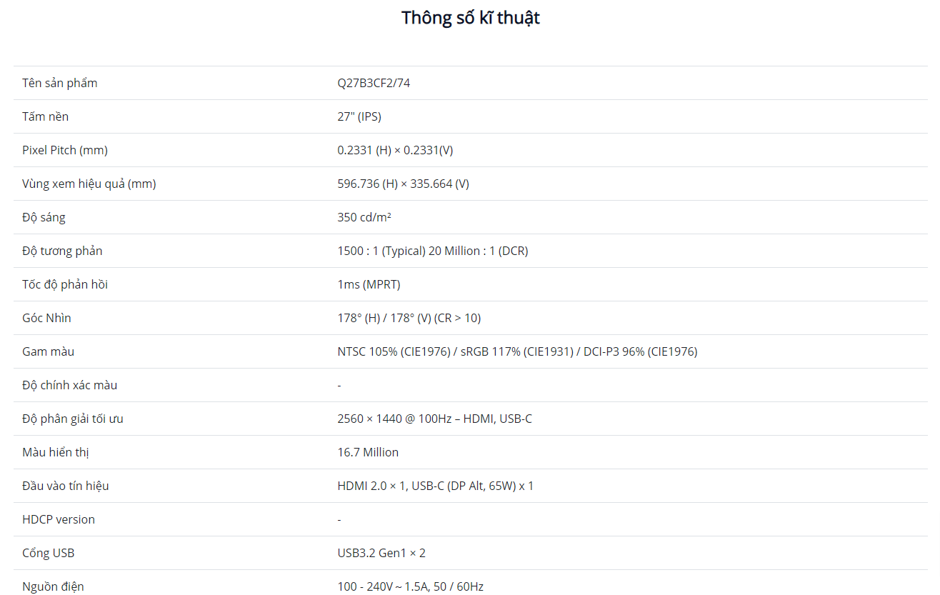The width and height of the screenshot is (940, 595).
Task: Click the 'Độ tương phản' row label
Action: [x=62, y=251]
